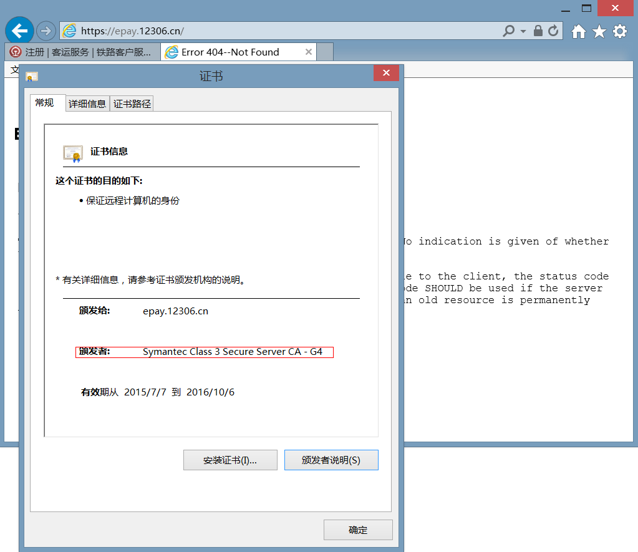Image resolution: width=638 pixels, height=552 pixels.
Task: Click the certificate icon beside 证书信息
Action: tap(73, 153)
